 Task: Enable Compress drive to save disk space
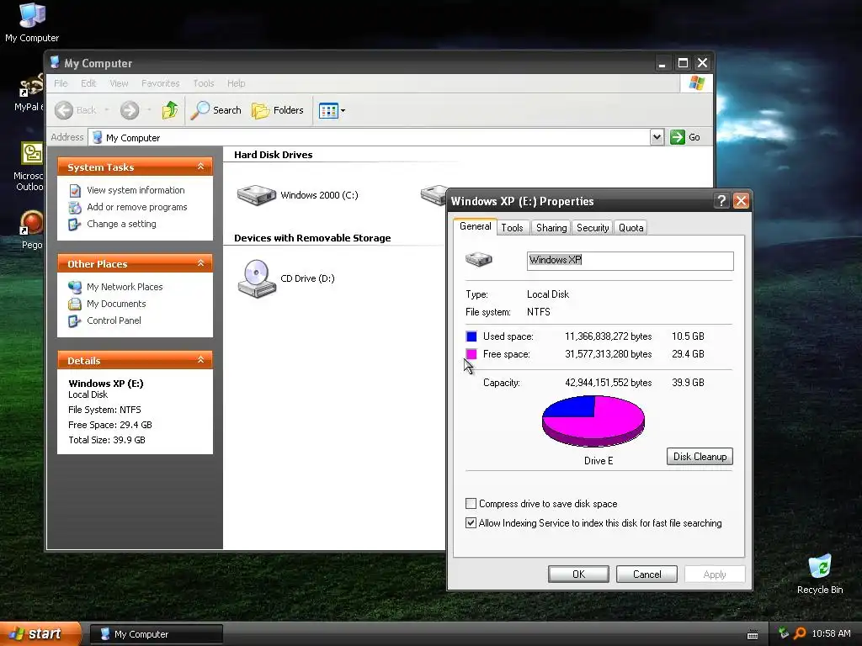471,504
